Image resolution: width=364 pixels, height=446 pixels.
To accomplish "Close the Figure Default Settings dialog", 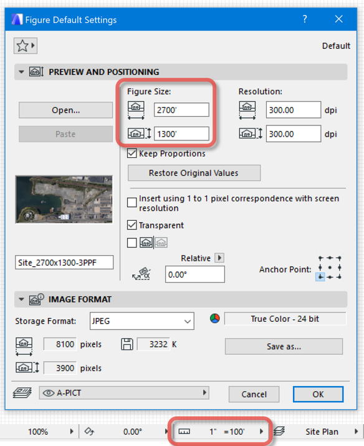I will click(338, 19).
